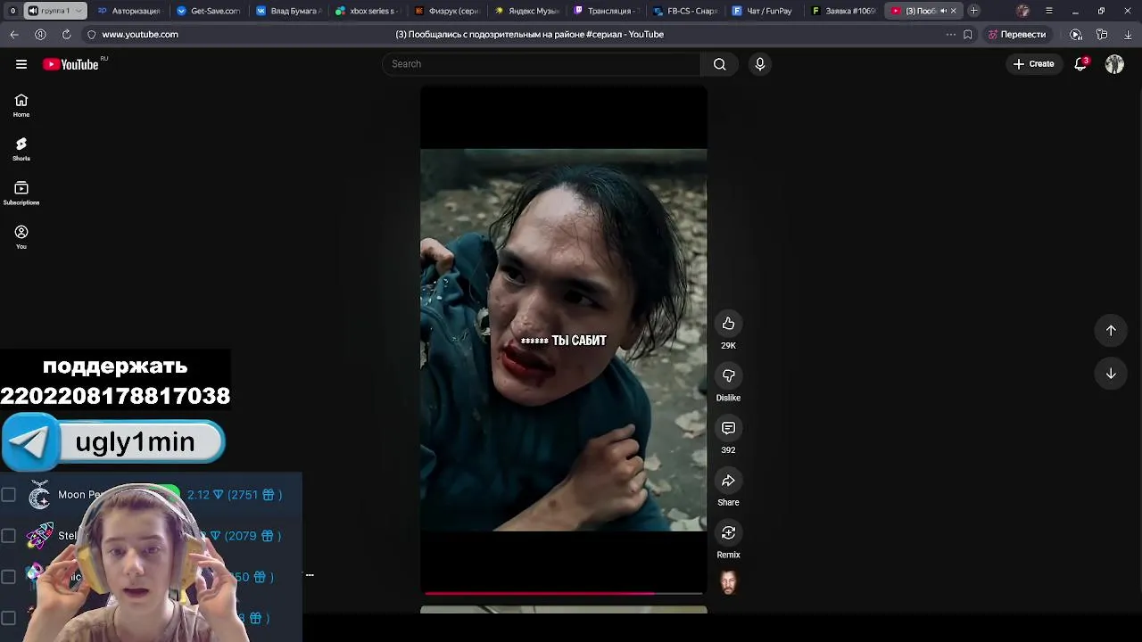
Task: Switch to the FB-CS tab
Action: coord(686,11)
